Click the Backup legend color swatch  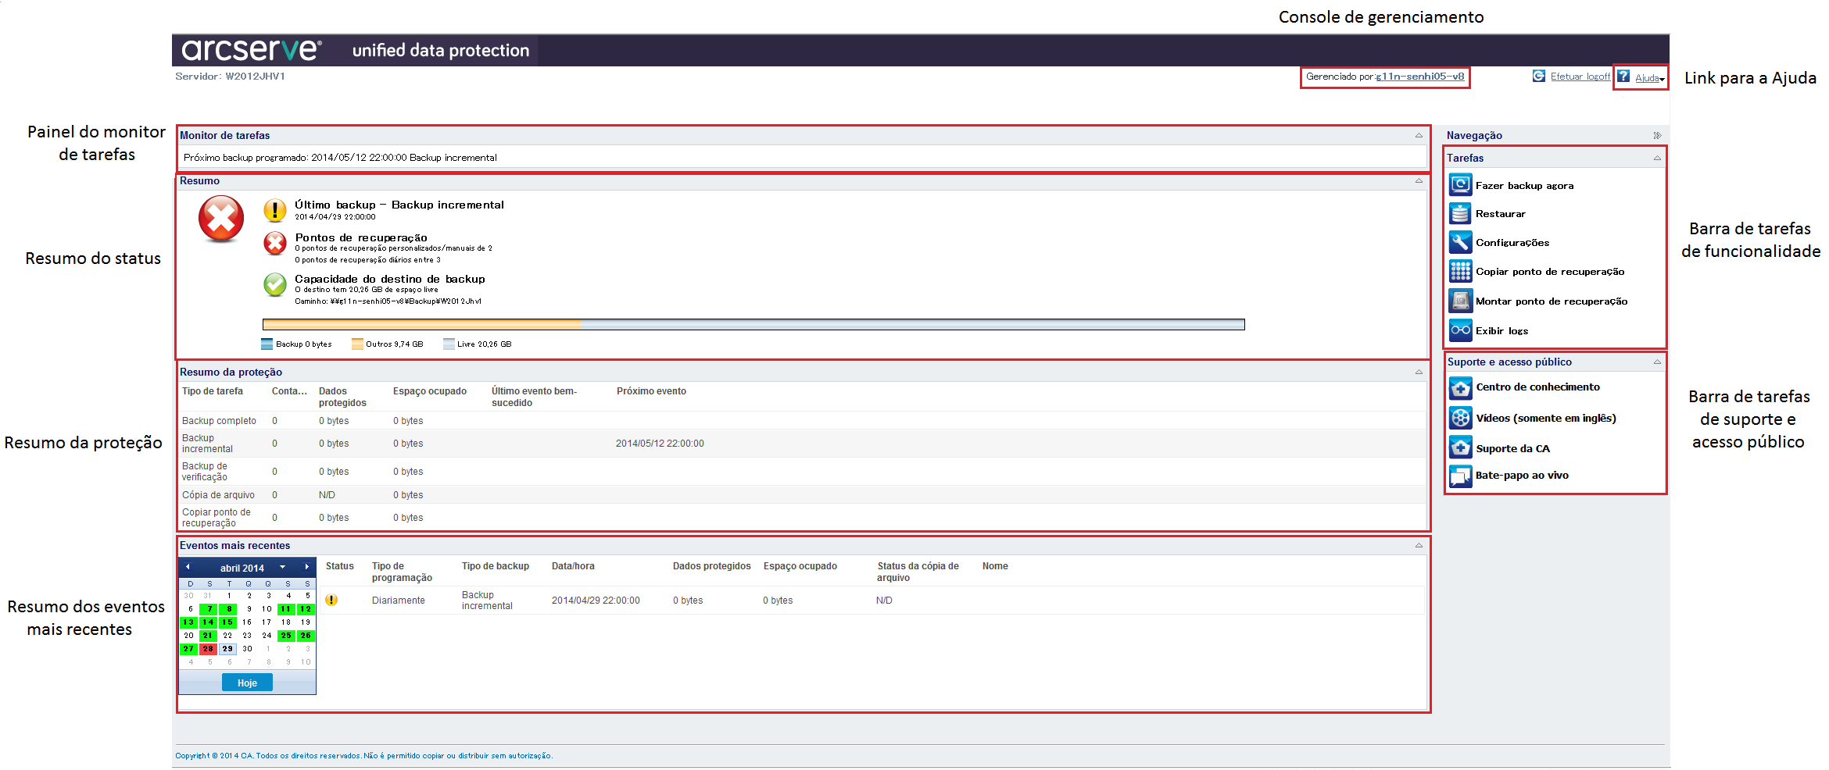click(267, 344)
